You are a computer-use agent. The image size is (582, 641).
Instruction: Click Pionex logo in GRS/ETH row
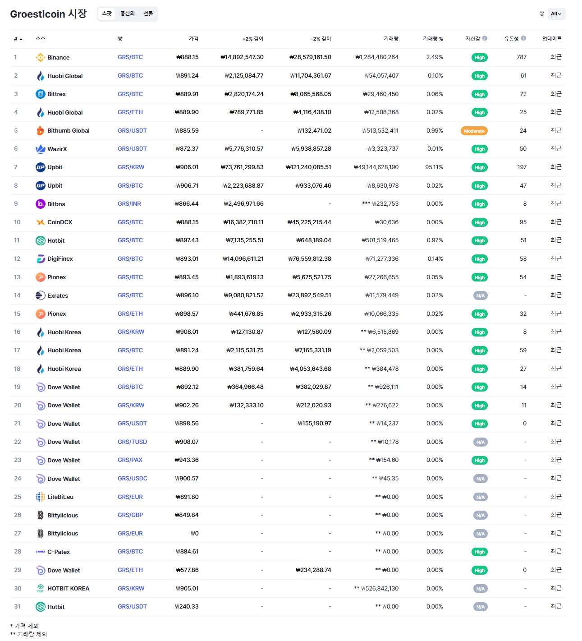point(40,314)
